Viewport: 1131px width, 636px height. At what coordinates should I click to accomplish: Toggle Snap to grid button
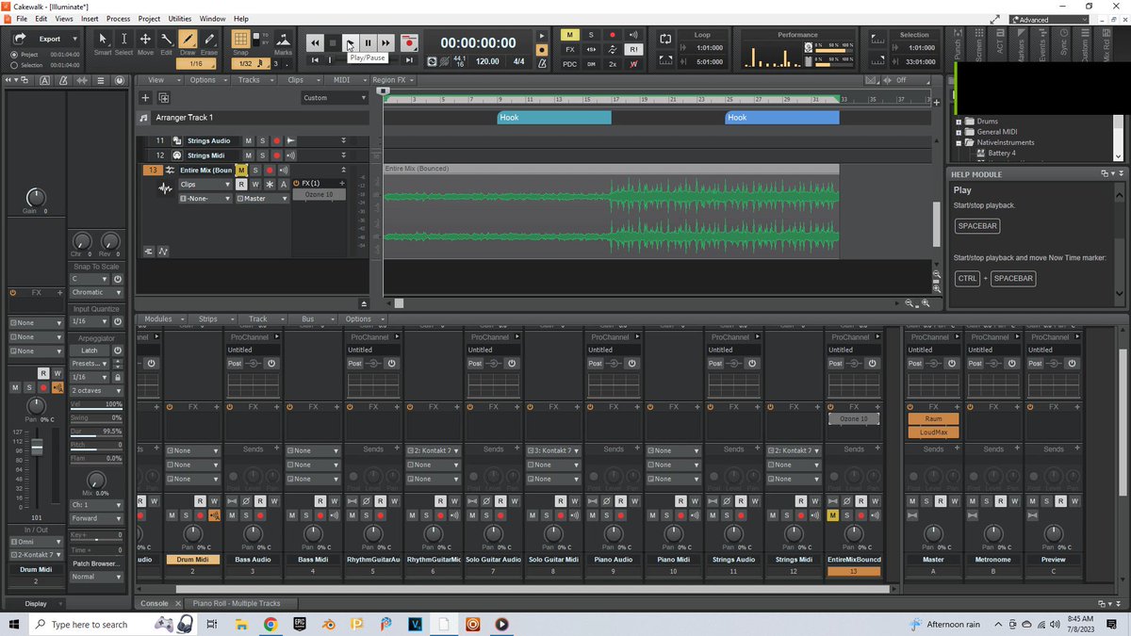click(x=241, y=41)
